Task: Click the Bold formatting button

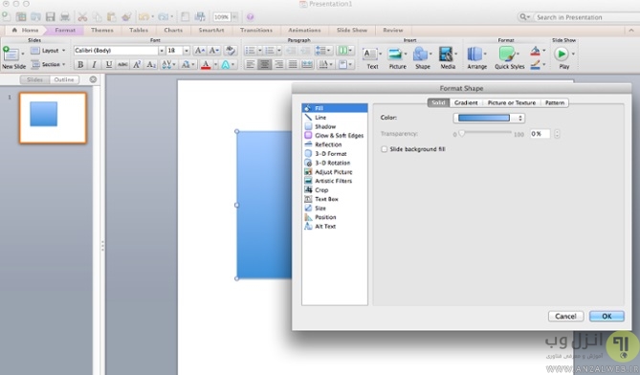Action: coord(80,64)
